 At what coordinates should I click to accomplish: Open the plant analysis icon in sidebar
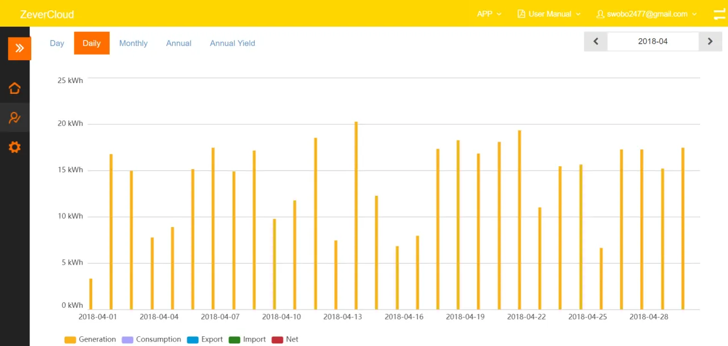pyautogui.click(x=15, y=118)
